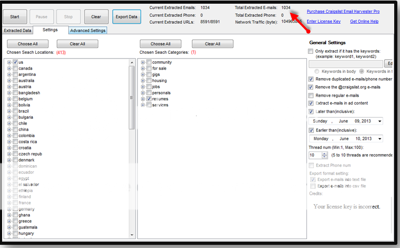Open the June 09, 2013 date dropdown

pos(379,121)
